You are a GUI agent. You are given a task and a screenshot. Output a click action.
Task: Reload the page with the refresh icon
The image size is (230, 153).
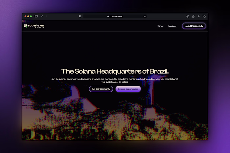tap(145, 16)
